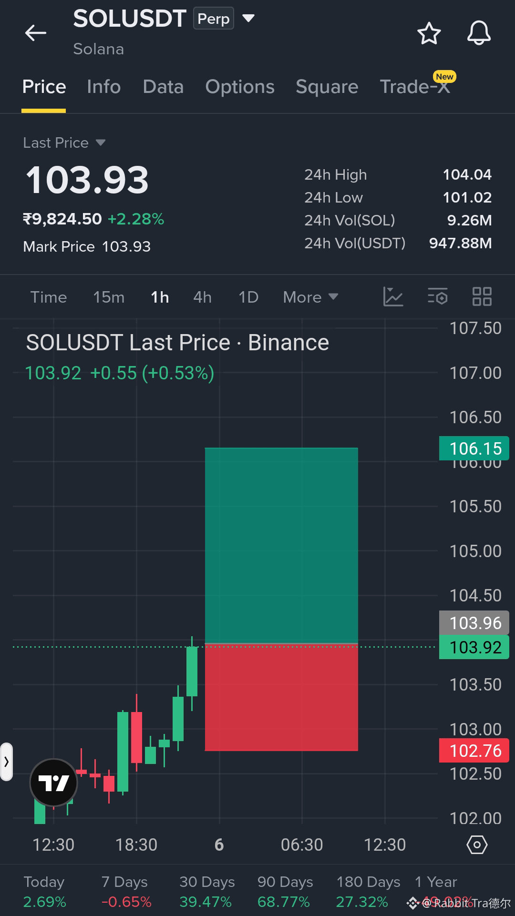This screenshot has height=916, width=515.
Task: Open the Last Price dropdown
Action: [64, 142]
